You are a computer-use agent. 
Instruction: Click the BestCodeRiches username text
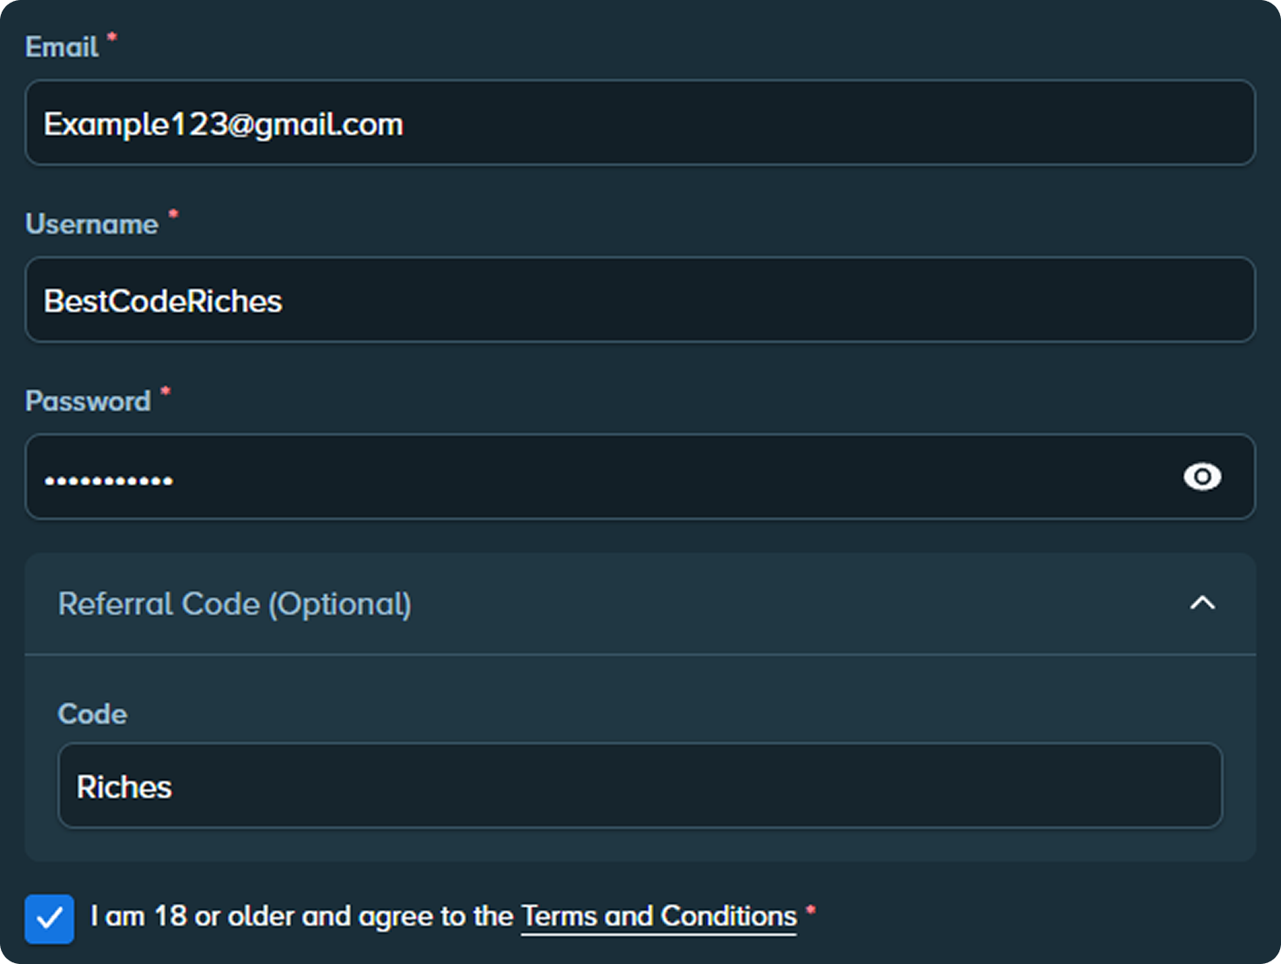[x=163, y=301]
